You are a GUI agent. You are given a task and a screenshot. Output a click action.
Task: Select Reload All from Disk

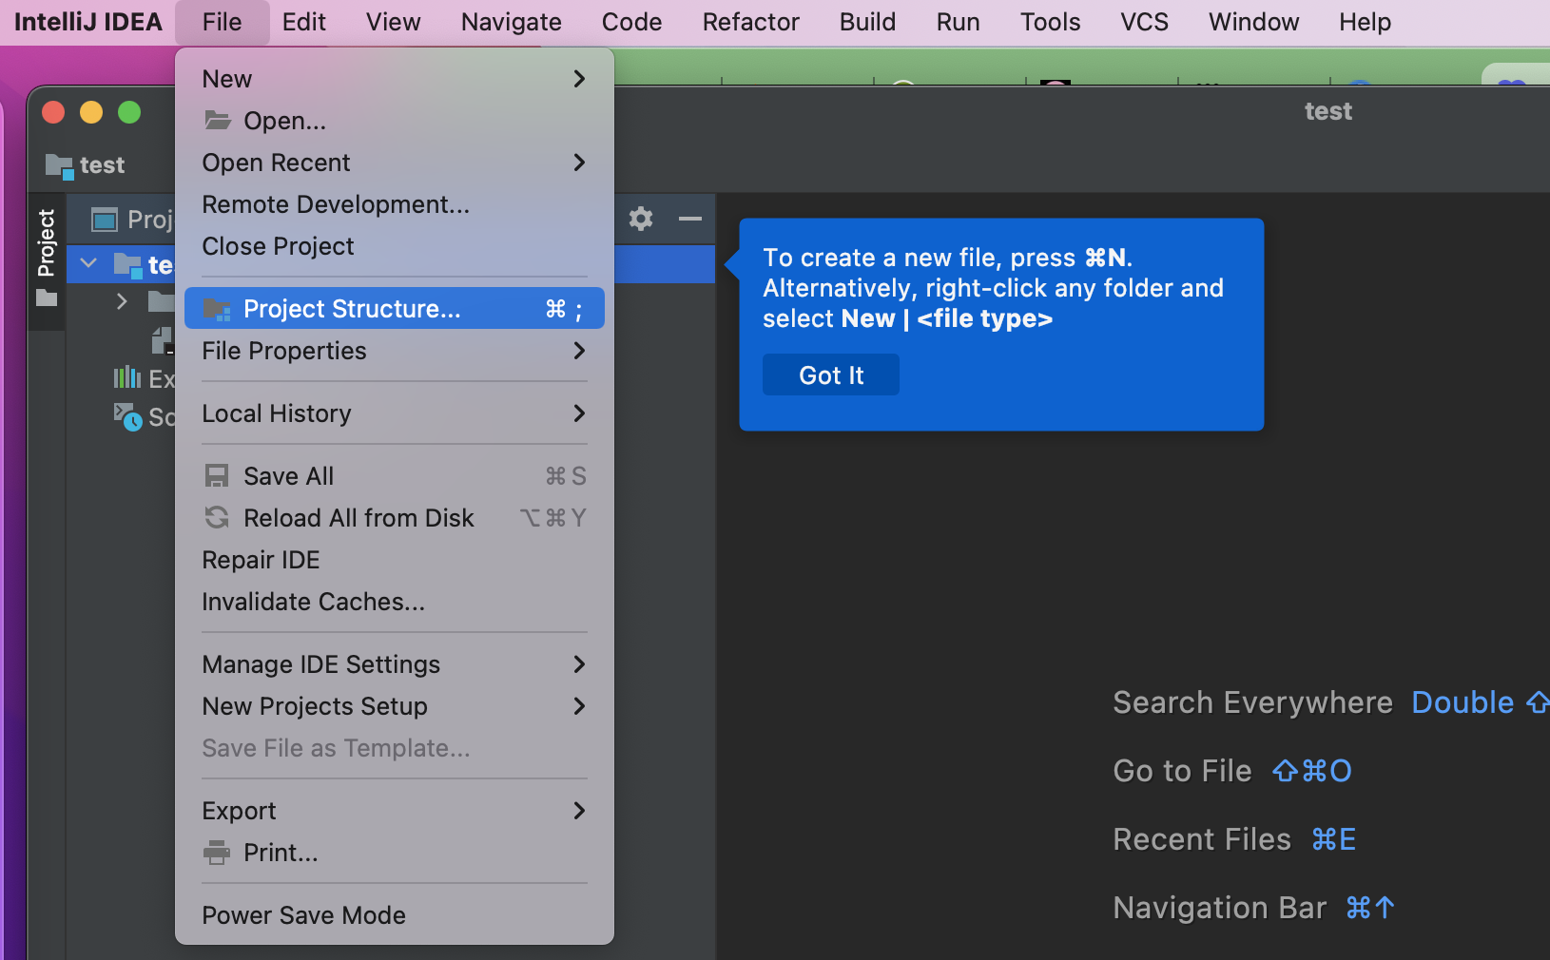tap(395, 518)
